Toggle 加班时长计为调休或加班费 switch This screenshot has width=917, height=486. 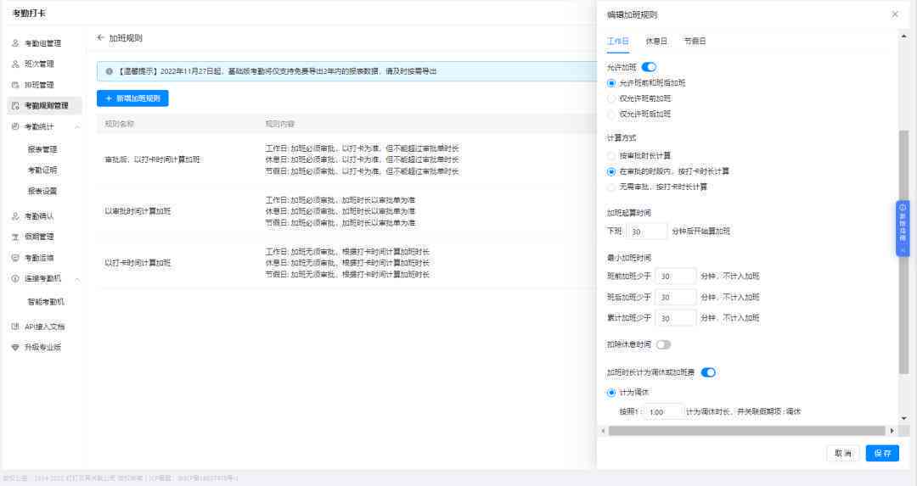(x=708, y=372)
